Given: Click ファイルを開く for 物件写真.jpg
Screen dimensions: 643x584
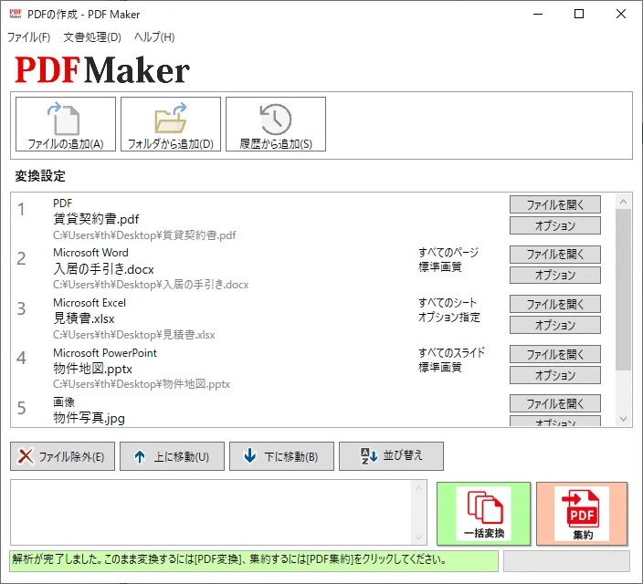Looking at the screenshot, I should point(555,403).
